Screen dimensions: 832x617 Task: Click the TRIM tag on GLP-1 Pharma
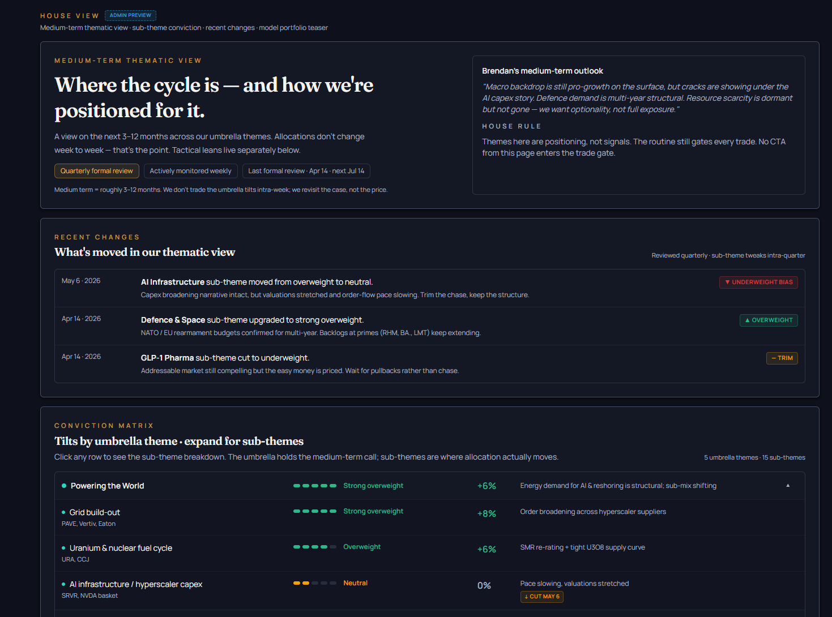782,358
